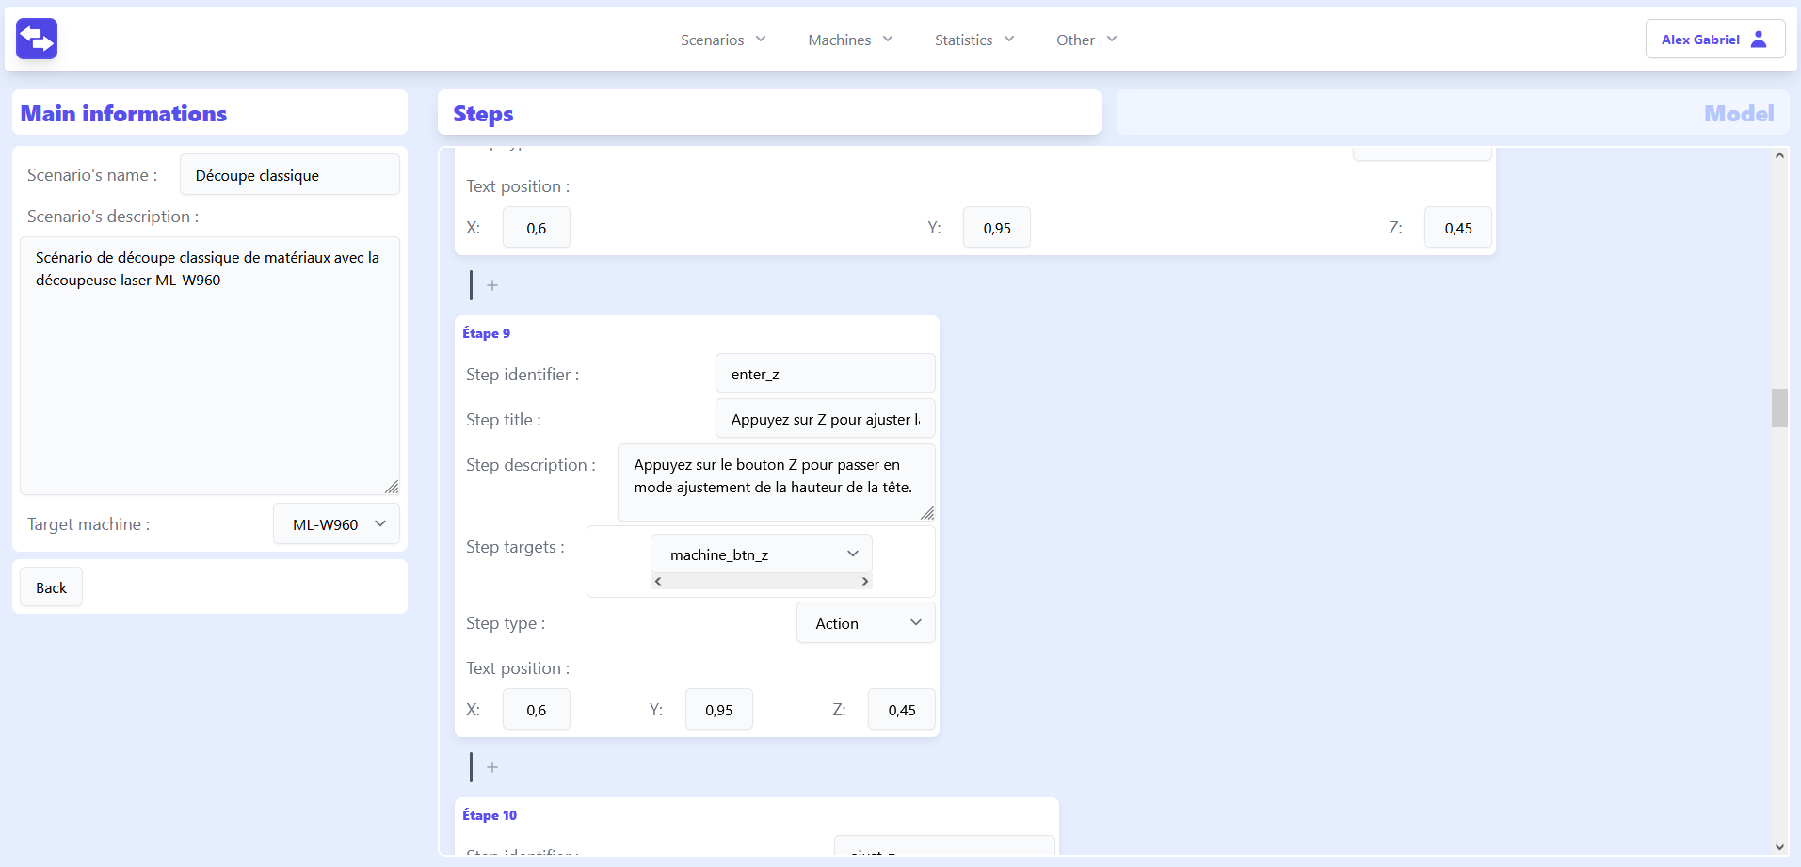1801x867 pixels.
Task: Open the Machines menu
Action: click(x=849, y=40)
